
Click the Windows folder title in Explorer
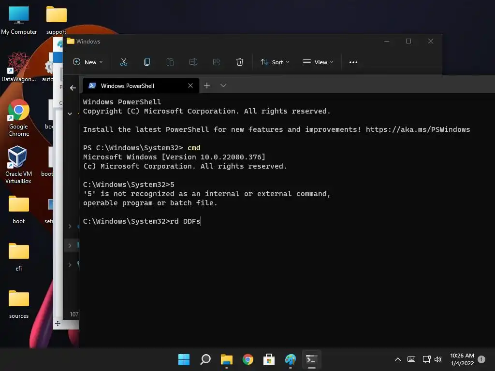tap(88, 42)
